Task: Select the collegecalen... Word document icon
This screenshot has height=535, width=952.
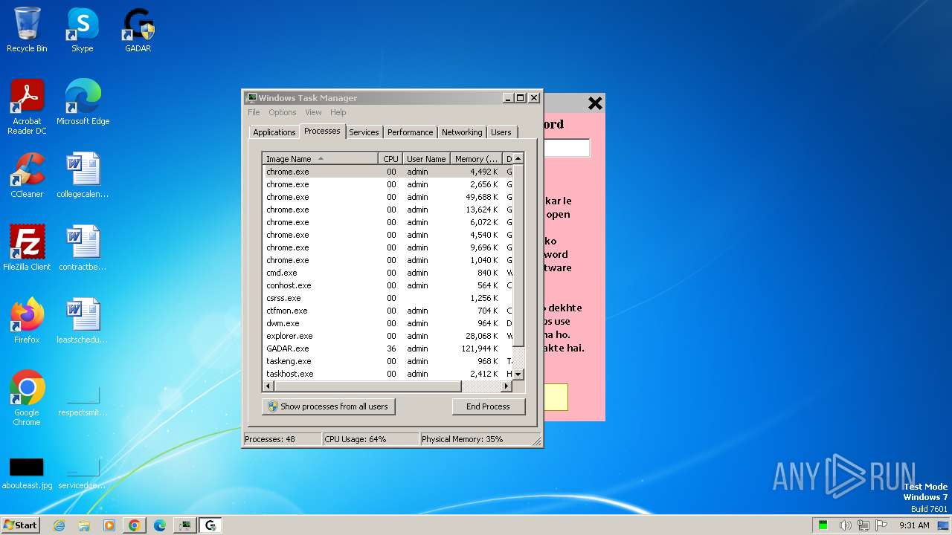Action: 83,175
